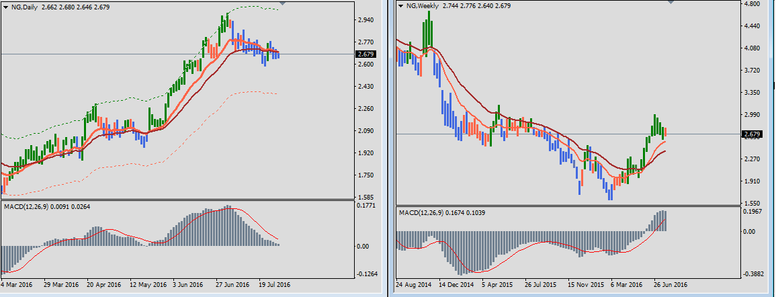776x297 pixels.
Task: Click the 1.910 price level on Weekly scale
Action: click(x=751, y=181)
